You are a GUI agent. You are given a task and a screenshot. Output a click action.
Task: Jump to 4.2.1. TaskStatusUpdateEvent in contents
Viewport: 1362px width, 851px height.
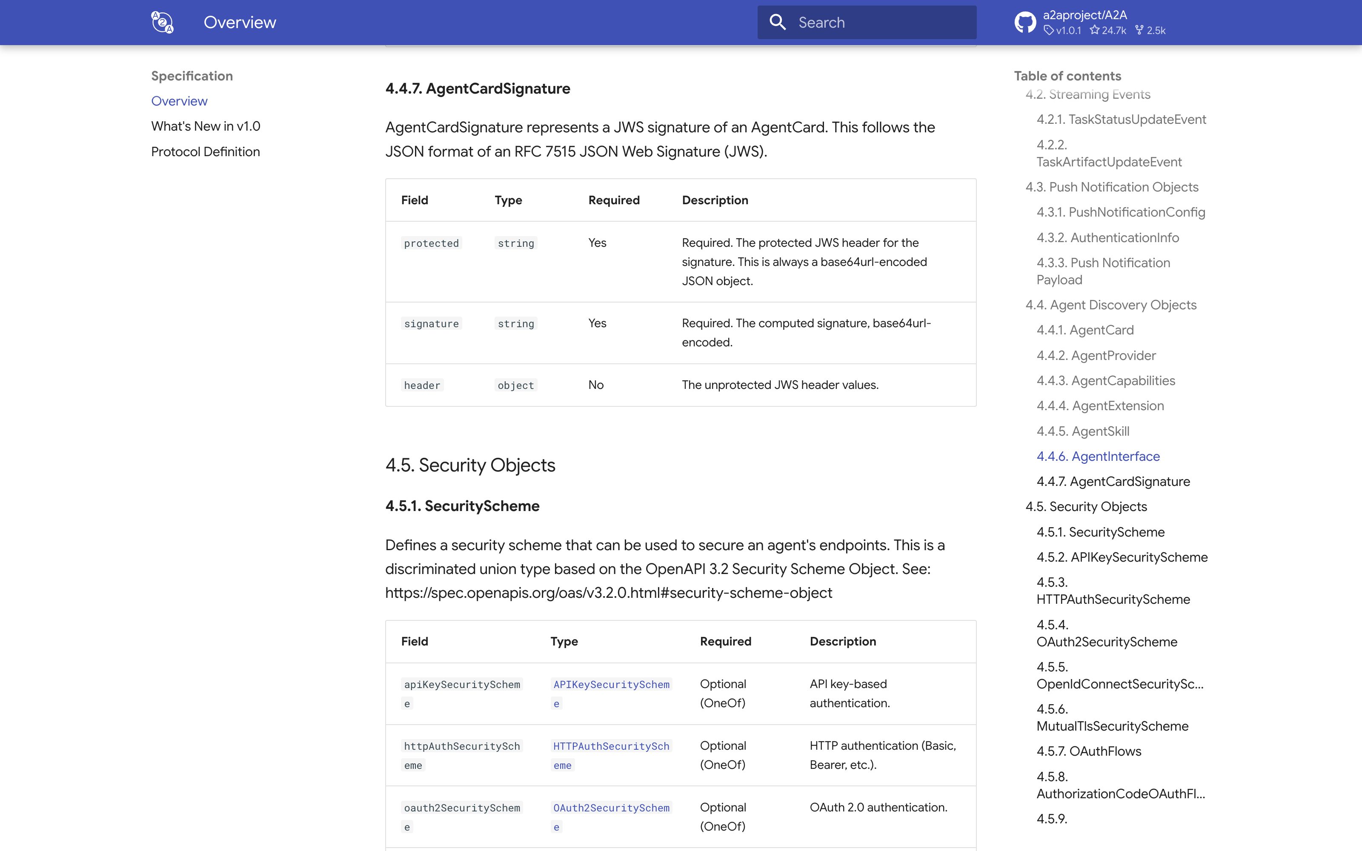[x=1121, y=119]
